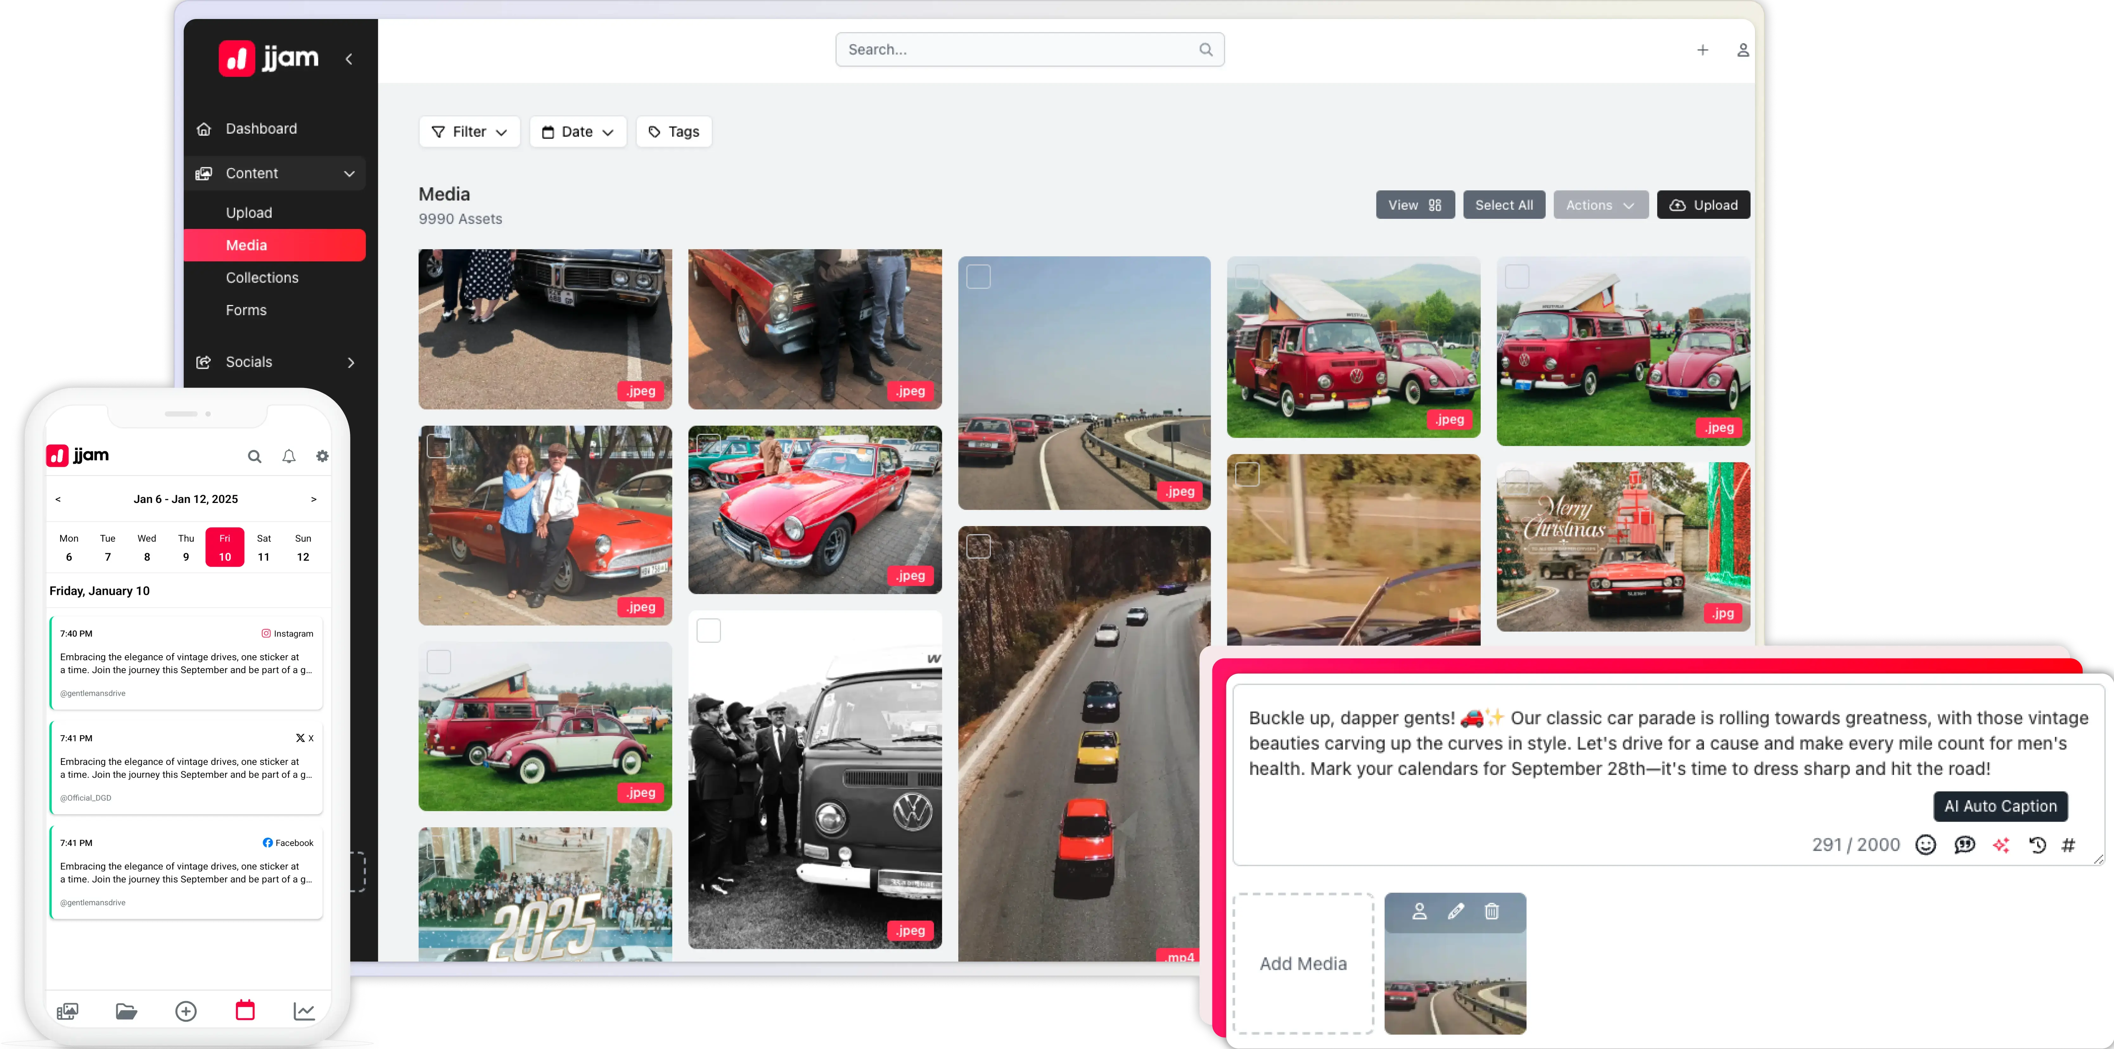The image size is (2114, 1049).
Task: Open the Date dropdown
Action: click(578, 132)
